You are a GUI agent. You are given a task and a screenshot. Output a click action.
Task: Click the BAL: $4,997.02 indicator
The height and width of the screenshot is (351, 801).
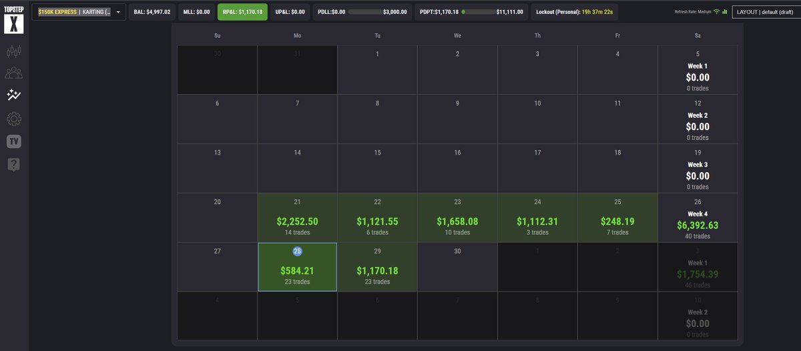point(152,12)
